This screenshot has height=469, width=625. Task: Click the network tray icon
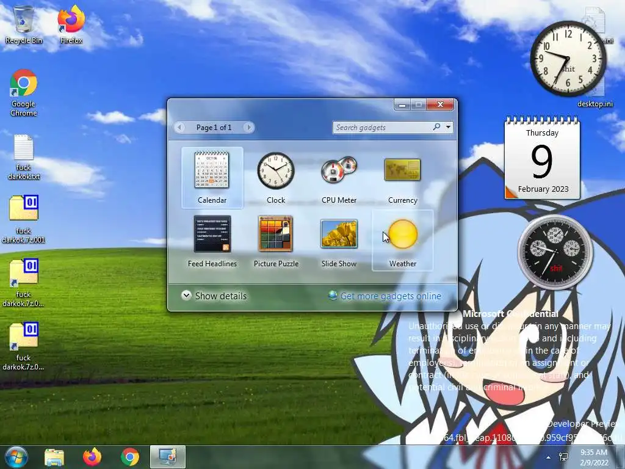coord(563,457)
